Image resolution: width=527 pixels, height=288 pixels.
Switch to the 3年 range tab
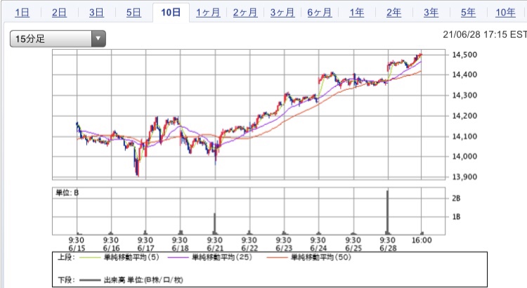[x=431, y=13]
